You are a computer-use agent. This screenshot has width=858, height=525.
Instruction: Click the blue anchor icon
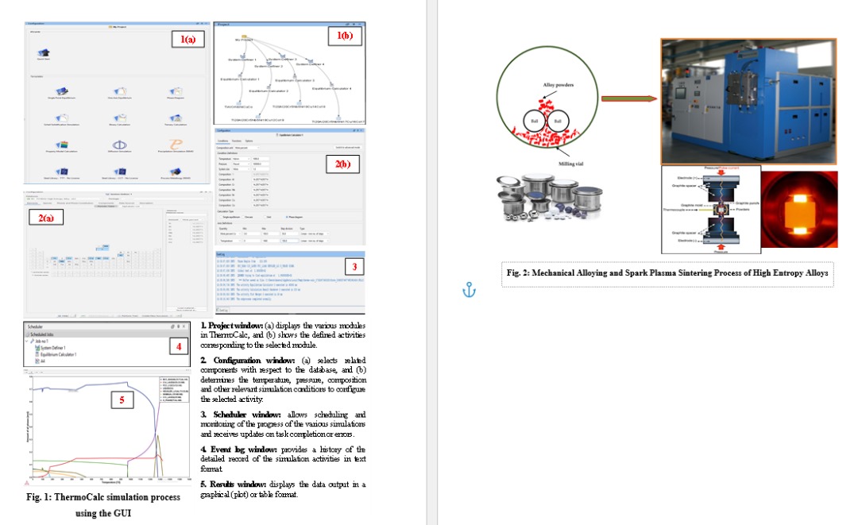pos(468,291)
